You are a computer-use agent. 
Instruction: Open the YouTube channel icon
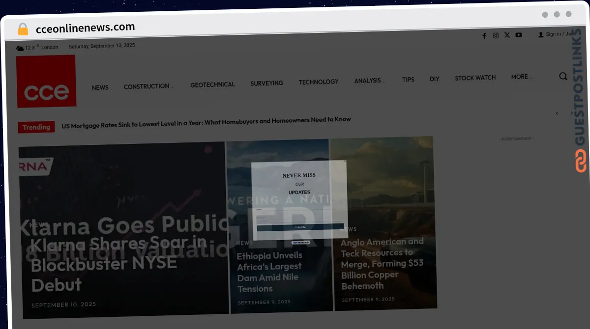[519, 35]
